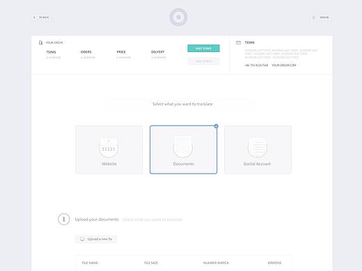Click the rightmost Remove column header
362x271 pixels.
pos(274,263)
